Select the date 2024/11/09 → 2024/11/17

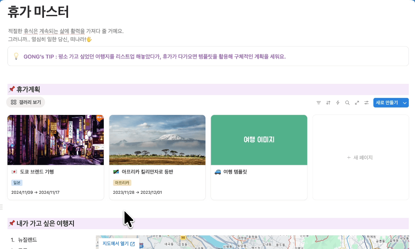click(35, 193)
